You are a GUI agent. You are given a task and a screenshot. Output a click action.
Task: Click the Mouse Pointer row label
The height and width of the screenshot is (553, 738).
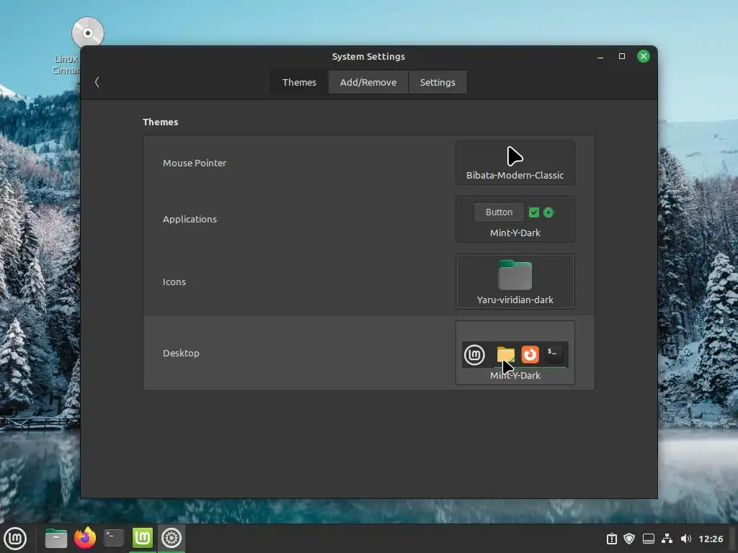(x=195, y=163)
